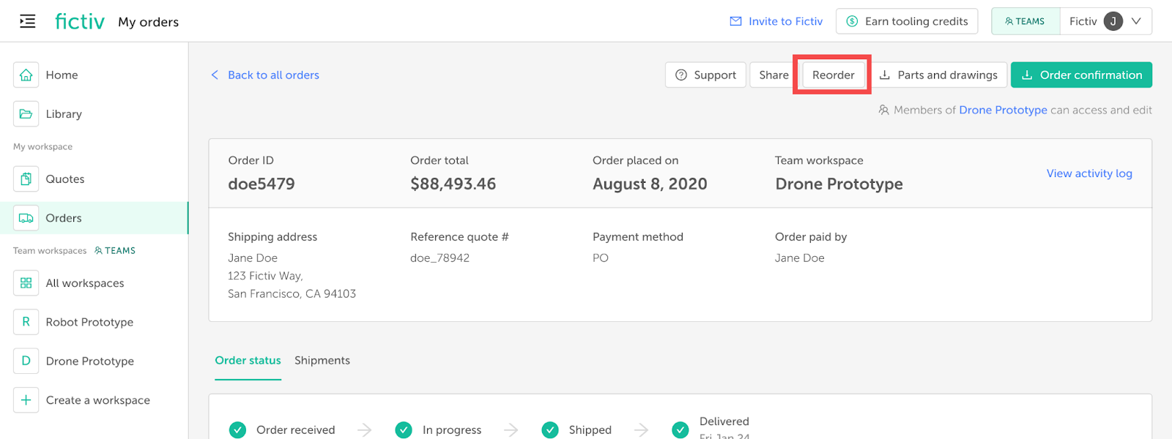
Task: Click the Delivered green checkmark
Action: [x=680, y=430]
